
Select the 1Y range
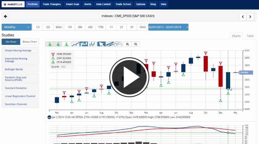(x=111, y=27)
